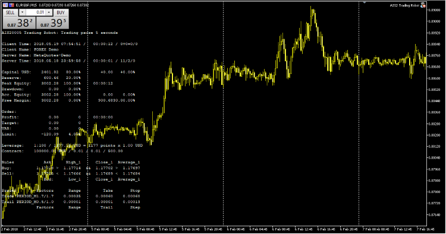Click the SELL button

(10, 12)
